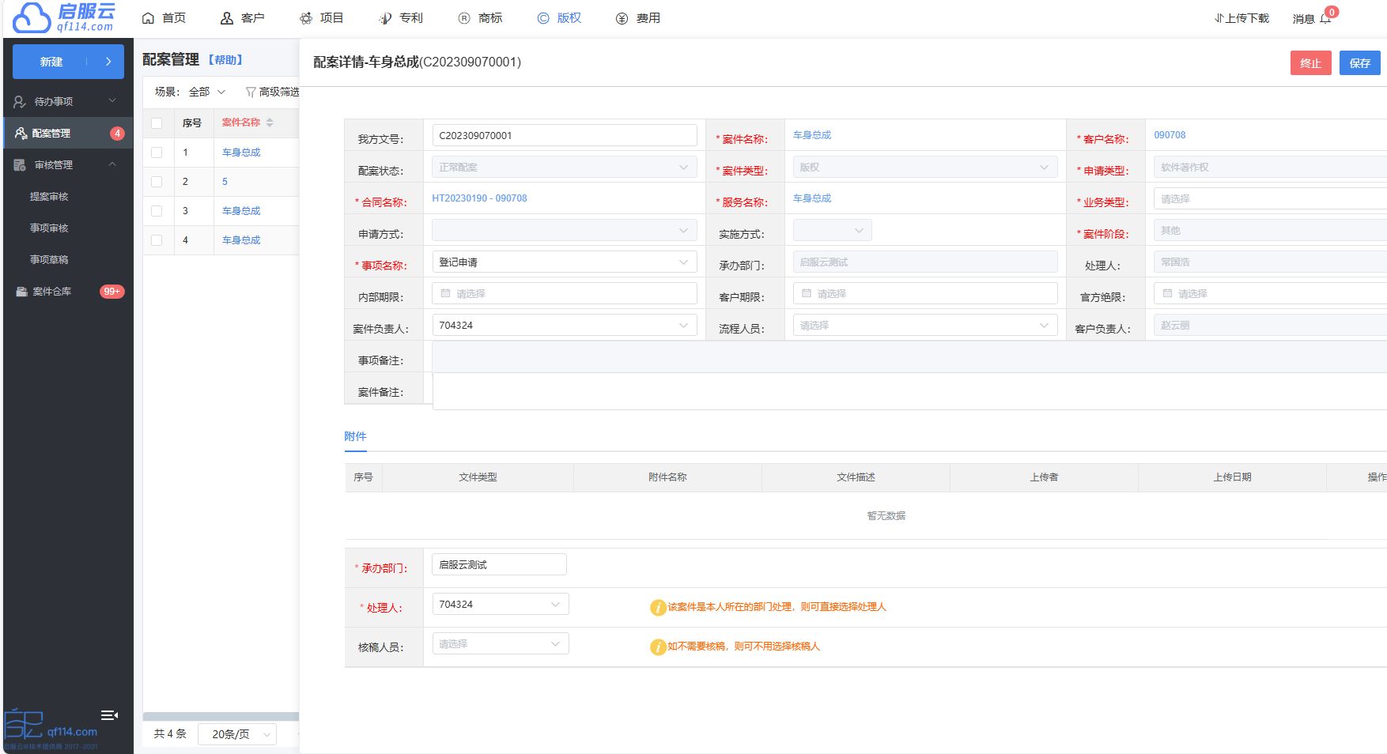Image resolution: width=1387 pixels, height=754 pixels.
Task: Open the 流程人员 dropdown
Action: (925, 325)
